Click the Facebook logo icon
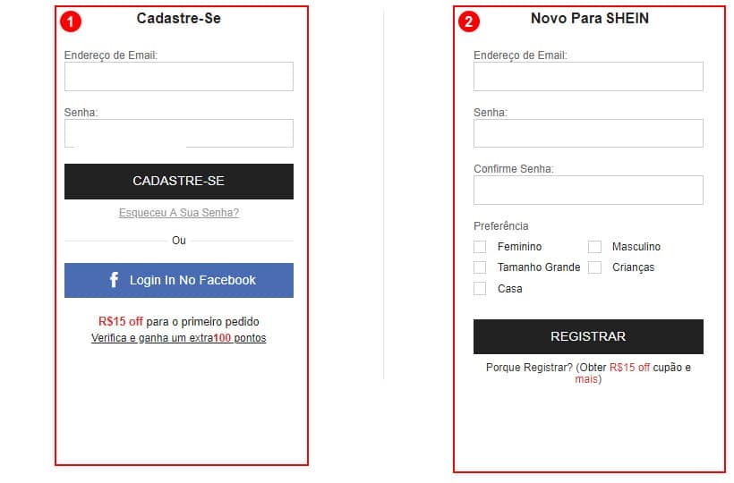 [x=114, y=280]
